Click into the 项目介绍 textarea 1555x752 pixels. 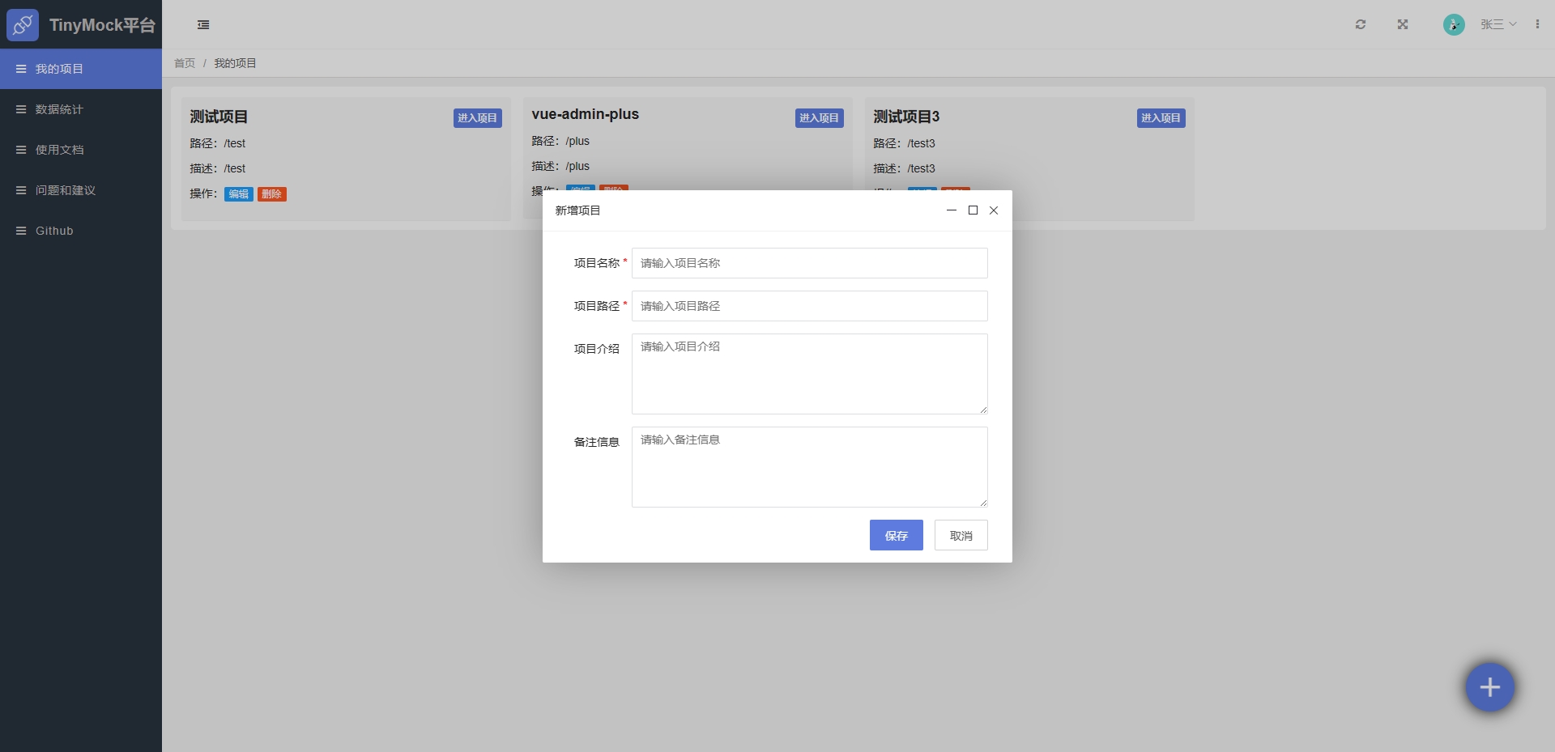point(810,374)
